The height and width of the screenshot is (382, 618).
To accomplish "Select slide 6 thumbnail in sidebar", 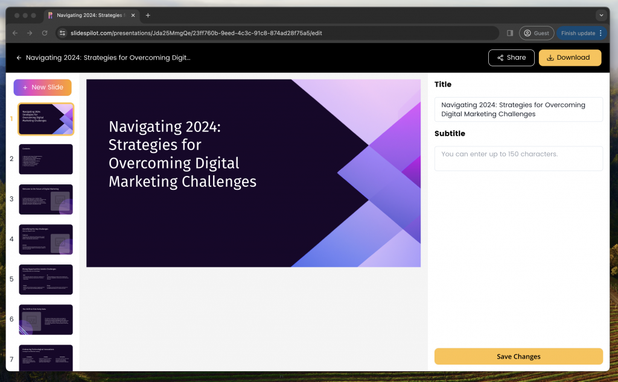I will (46, 319).
